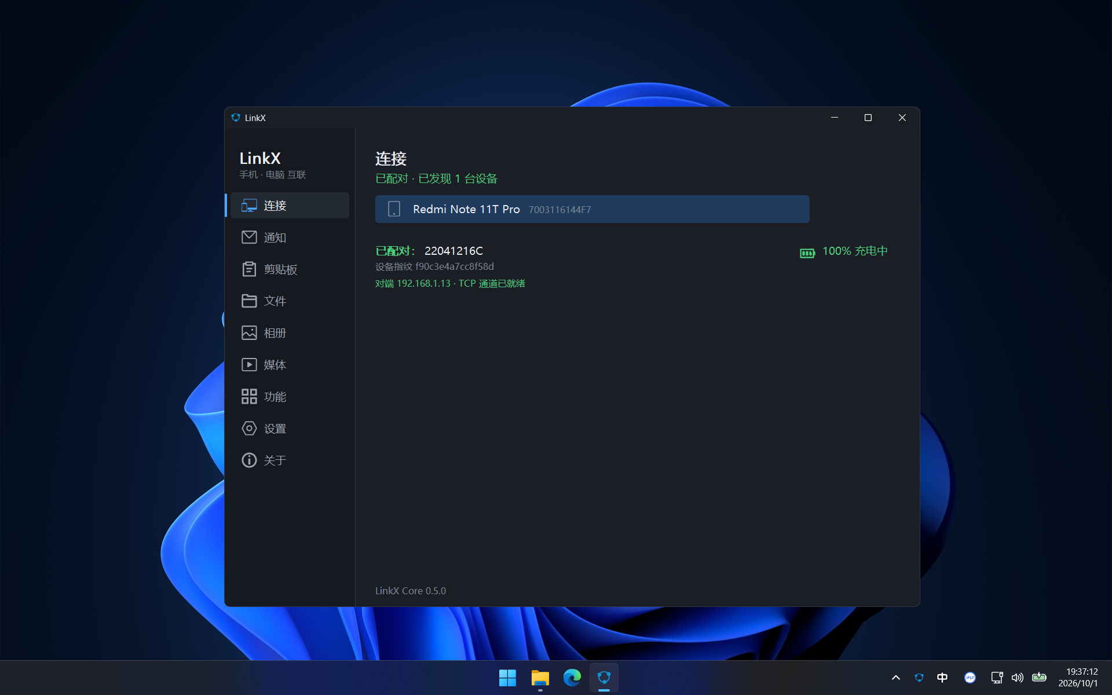Click the LinkX logo in title bar
The width and height of the screenshot is (1112, 695).
[x=236, y=118]
